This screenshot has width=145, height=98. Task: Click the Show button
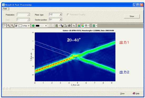click(x=132, y=16)
